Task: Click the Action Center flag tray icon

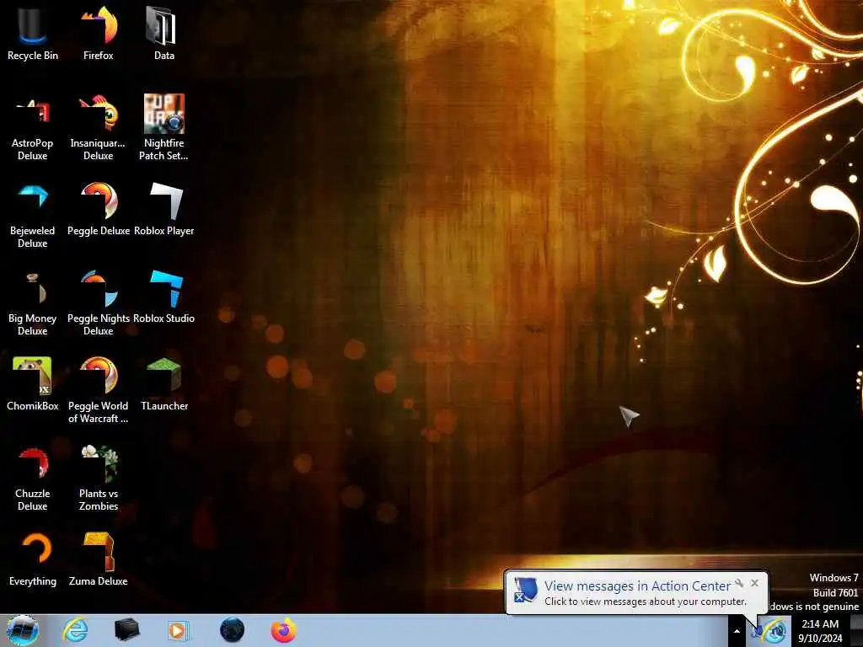Action: [758, 632]
